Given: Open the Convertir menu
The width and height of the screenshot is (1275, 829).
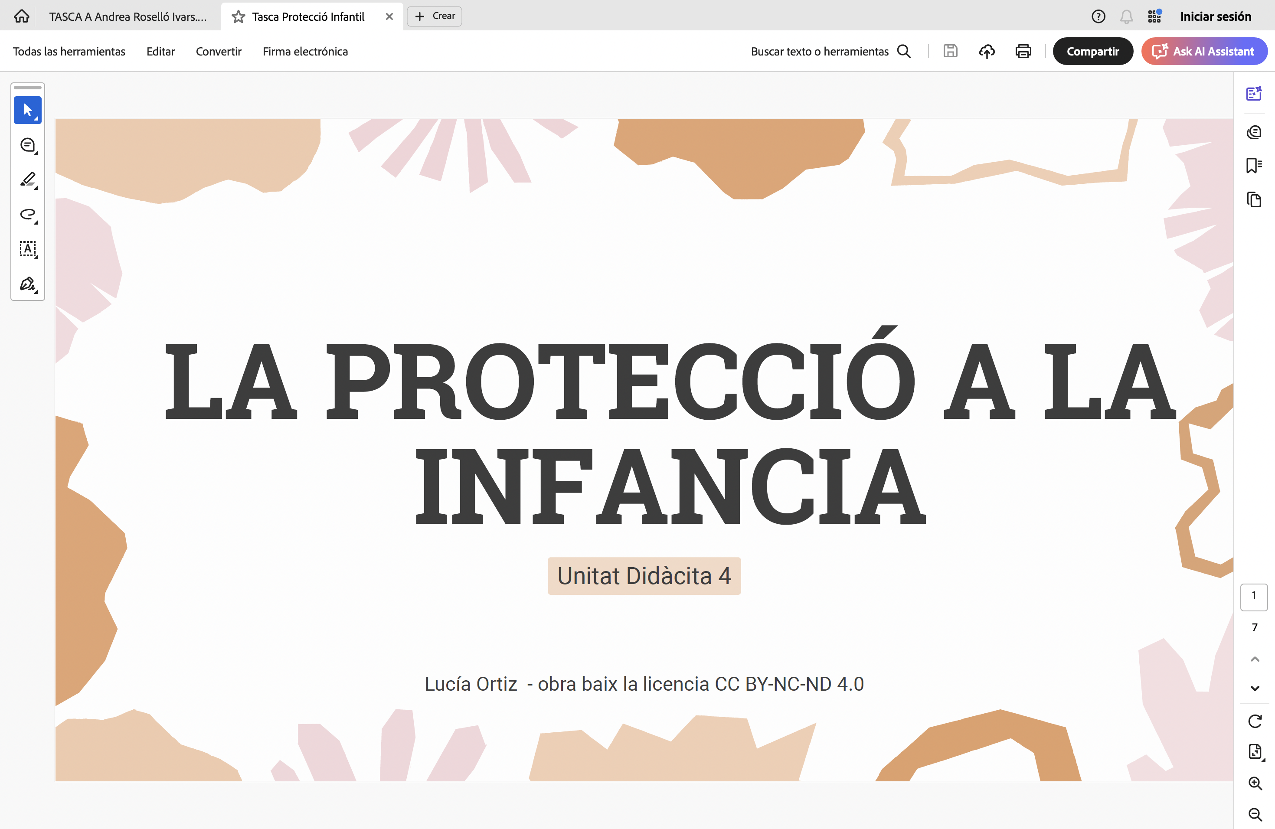Looking at the screenshot, I should [219, 52].
